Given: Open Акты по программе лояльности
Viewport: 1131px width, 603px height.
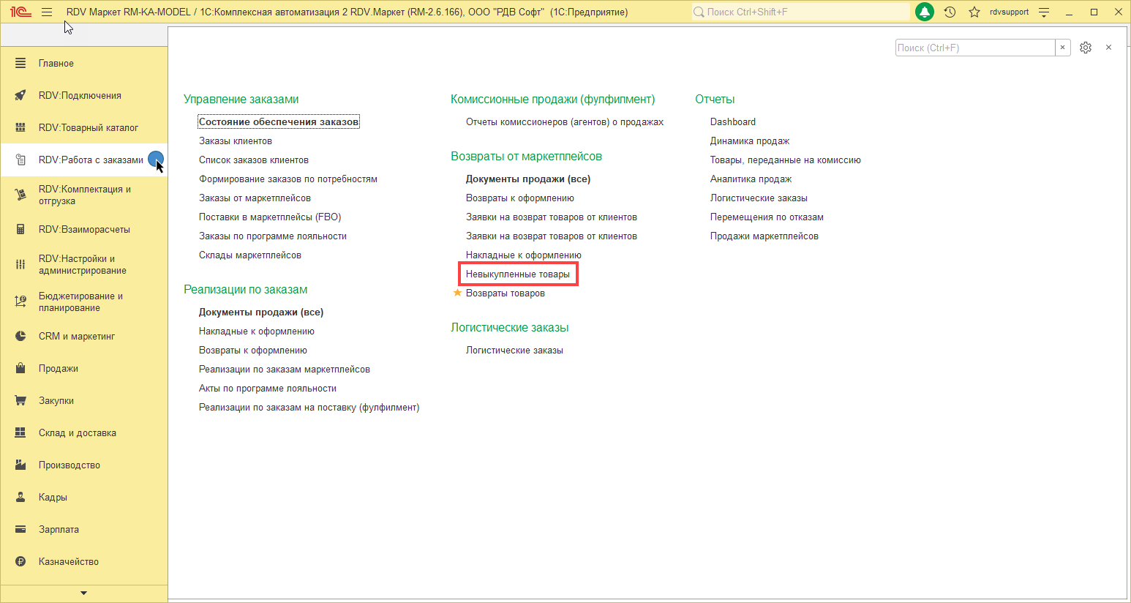Looking at the screenshot, I should click(x=268, y=389).
